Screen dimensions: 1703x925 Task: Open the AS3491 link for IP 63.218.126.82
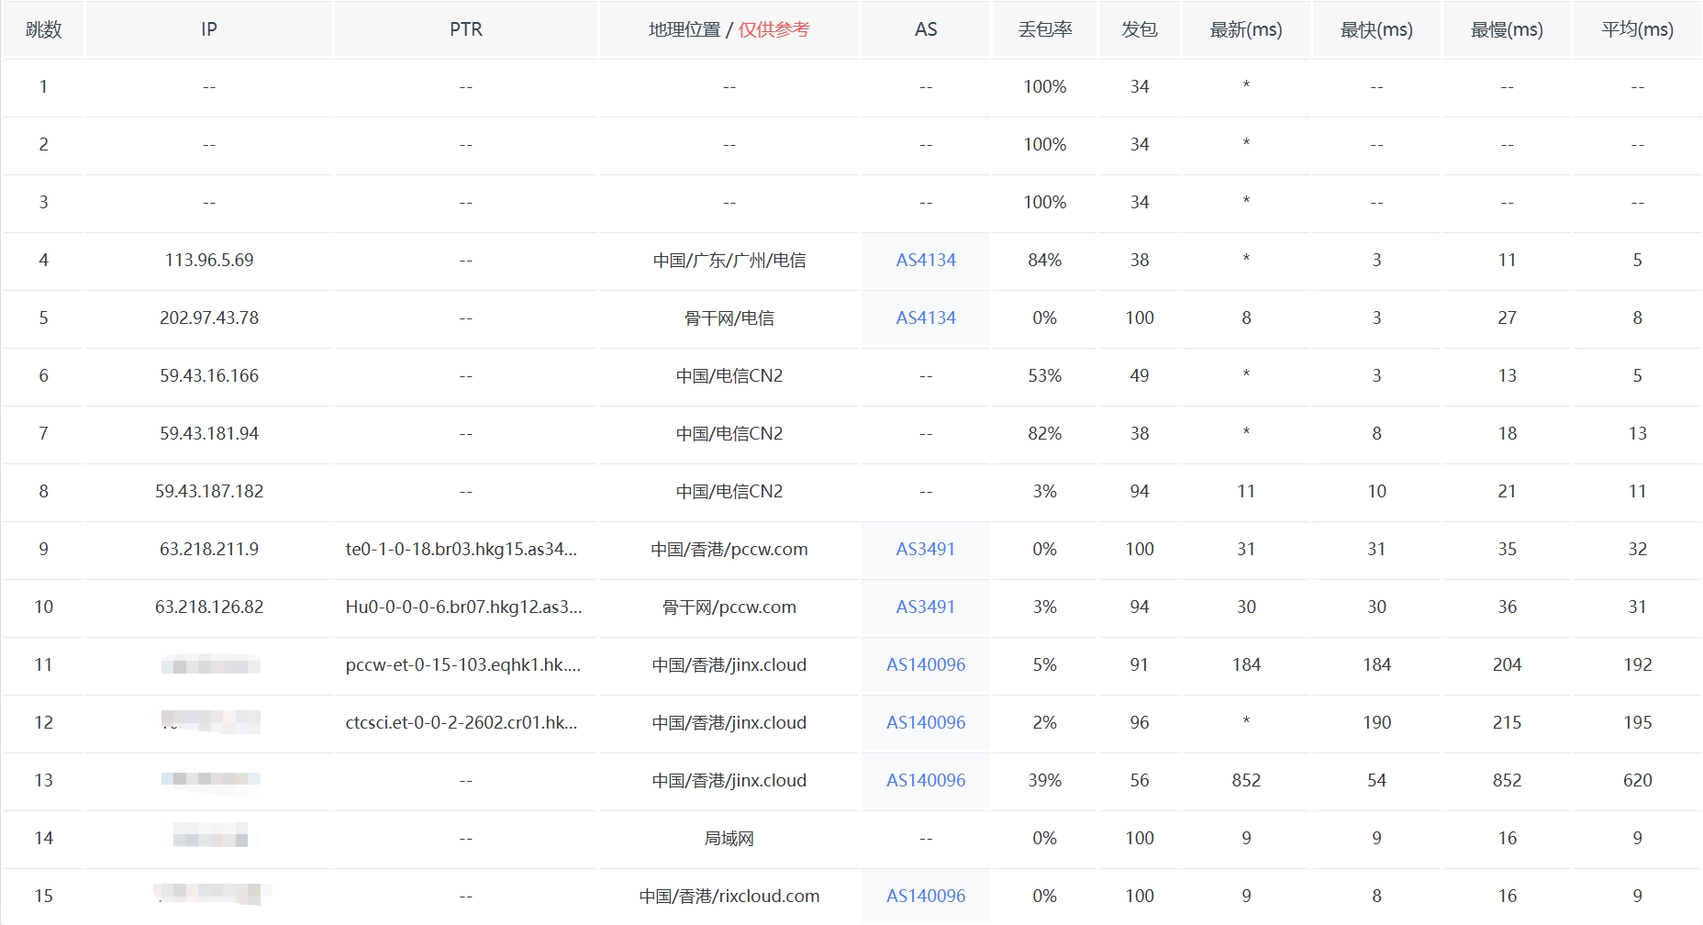[x=926, y=607]
